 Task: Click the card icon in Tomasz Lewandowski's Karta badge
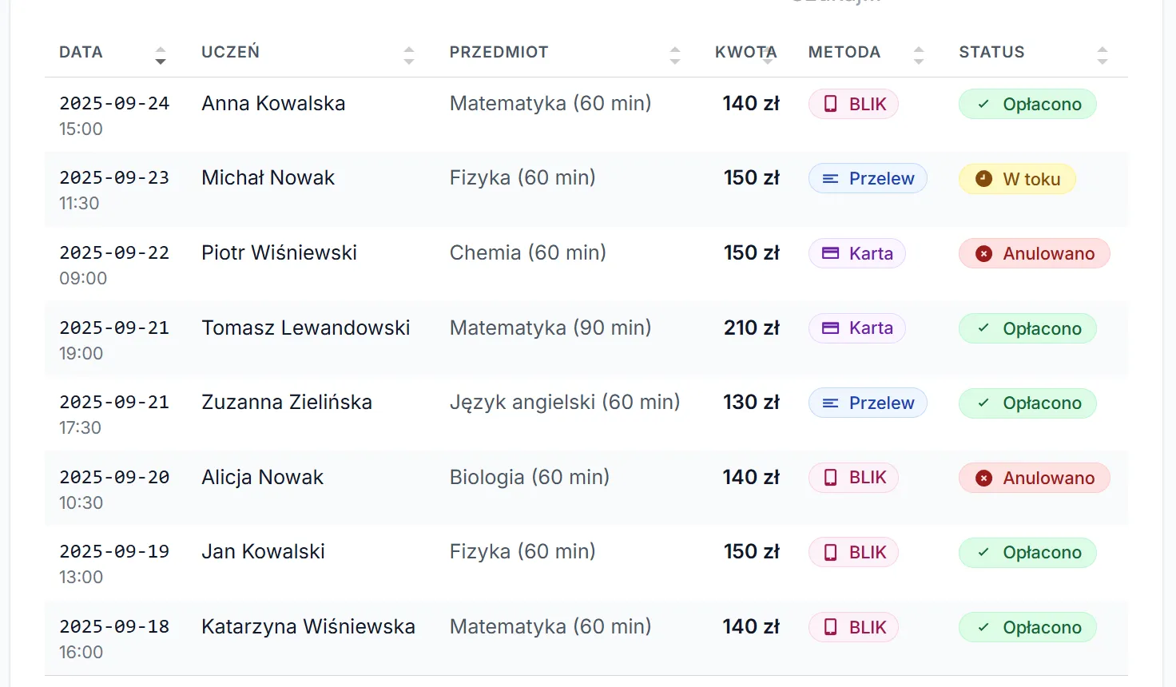click(x=832, y=328)
